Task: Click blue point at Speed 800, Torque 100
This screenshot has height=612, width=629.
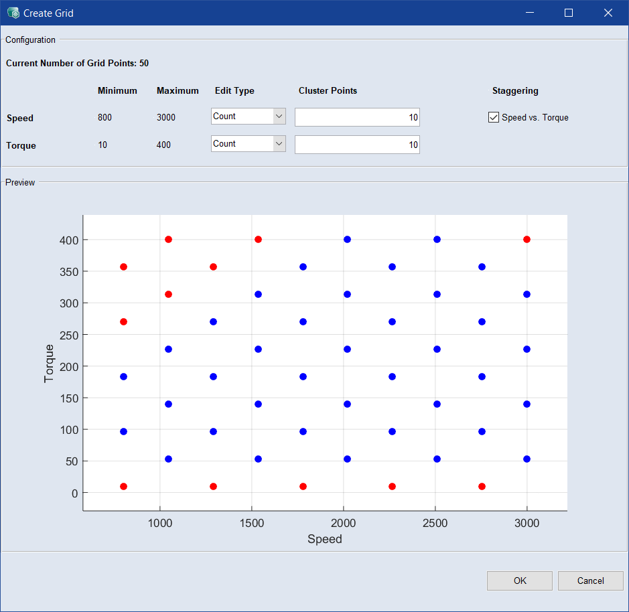Action: point(123,431)
